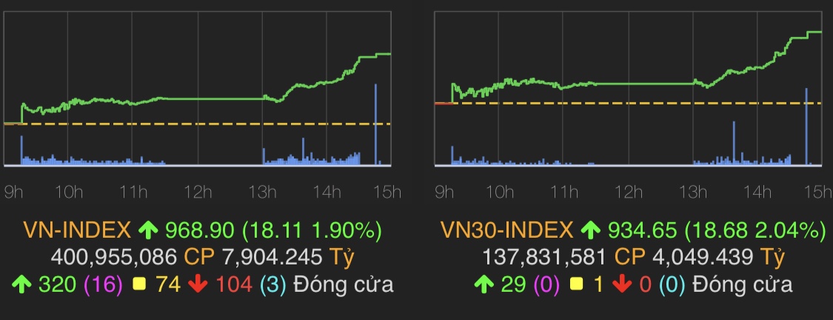Click the 10h time label on VN30-INDEX chart
833x320 pixels.
click(x=499, y=193)
